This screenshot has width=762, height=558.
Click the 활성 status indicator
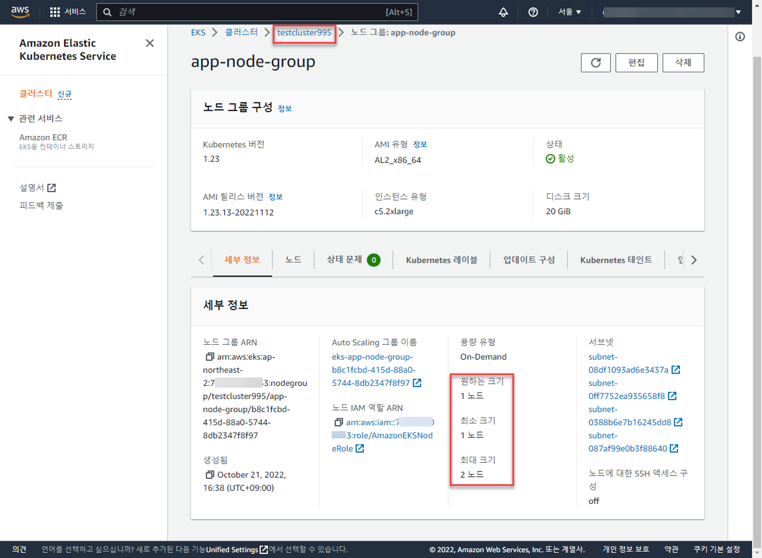(x=560, y=159)
